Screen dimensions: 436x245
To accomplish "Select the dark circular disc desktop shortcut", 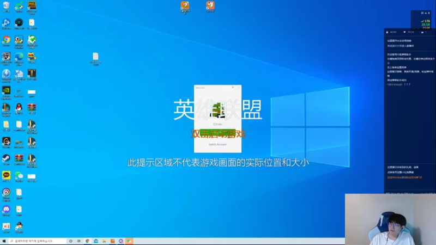I will tap(19, 23).
